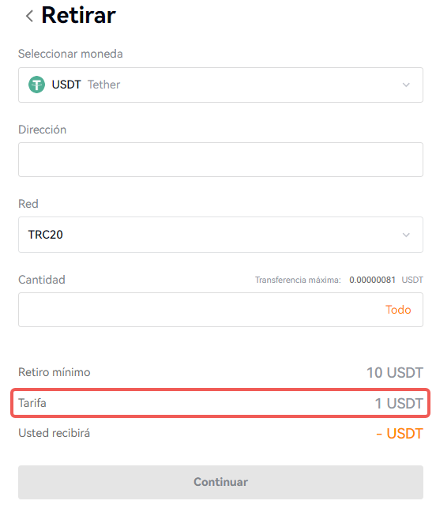Open the TRC20 network selector
Viewport: 436px width, 512px height.
point(220,235)
